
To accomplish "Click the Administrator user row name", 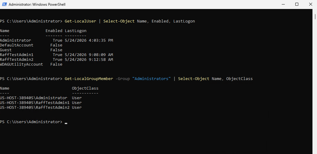I will point(16,40).
